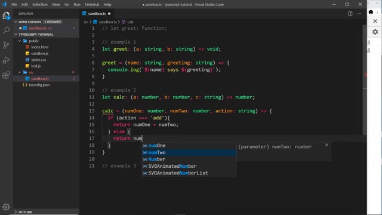The height and width of the screenshot is (215, 382).
Task: Open Run and Debug view
Action: 6,60
